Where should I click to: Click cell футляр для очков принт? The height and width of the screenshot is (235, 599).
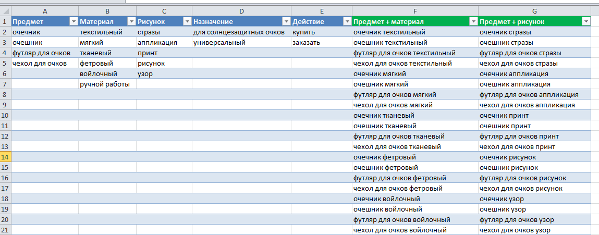(x=534, y=136)
